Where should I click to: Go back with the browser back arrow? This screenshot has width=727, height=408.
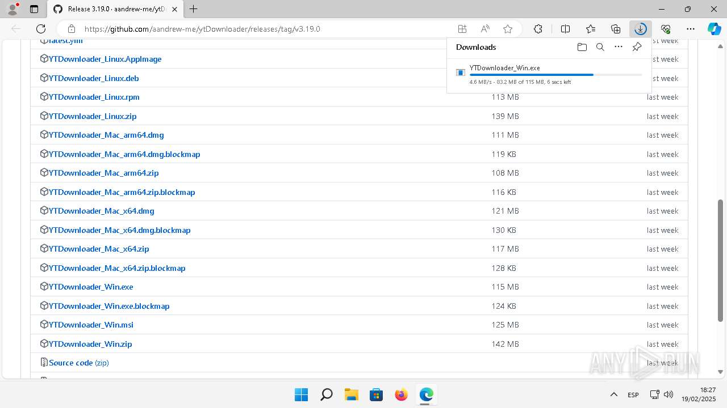click(16, 29)
